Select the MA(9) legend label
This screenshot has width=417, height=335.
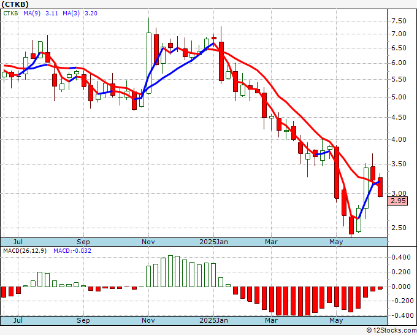(x=32, y=13)
